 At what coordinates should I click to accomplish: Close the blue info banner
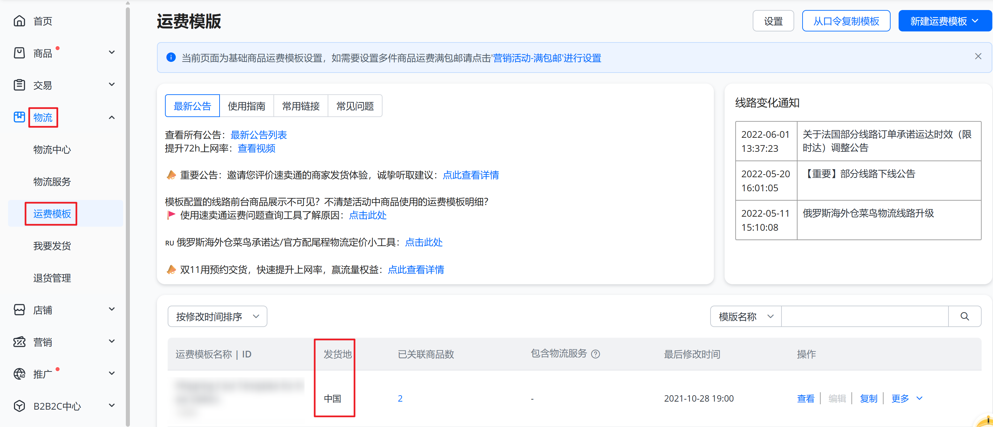[x=978, y=57]
